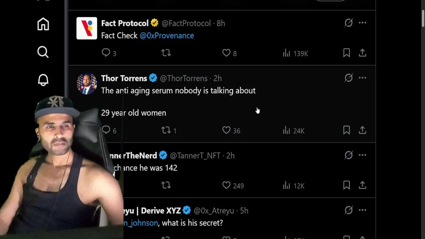Open Fact Protocol profile avatar
Viewport: 425px width, 239px height.
pyautogui.click(x=87, y=28)
